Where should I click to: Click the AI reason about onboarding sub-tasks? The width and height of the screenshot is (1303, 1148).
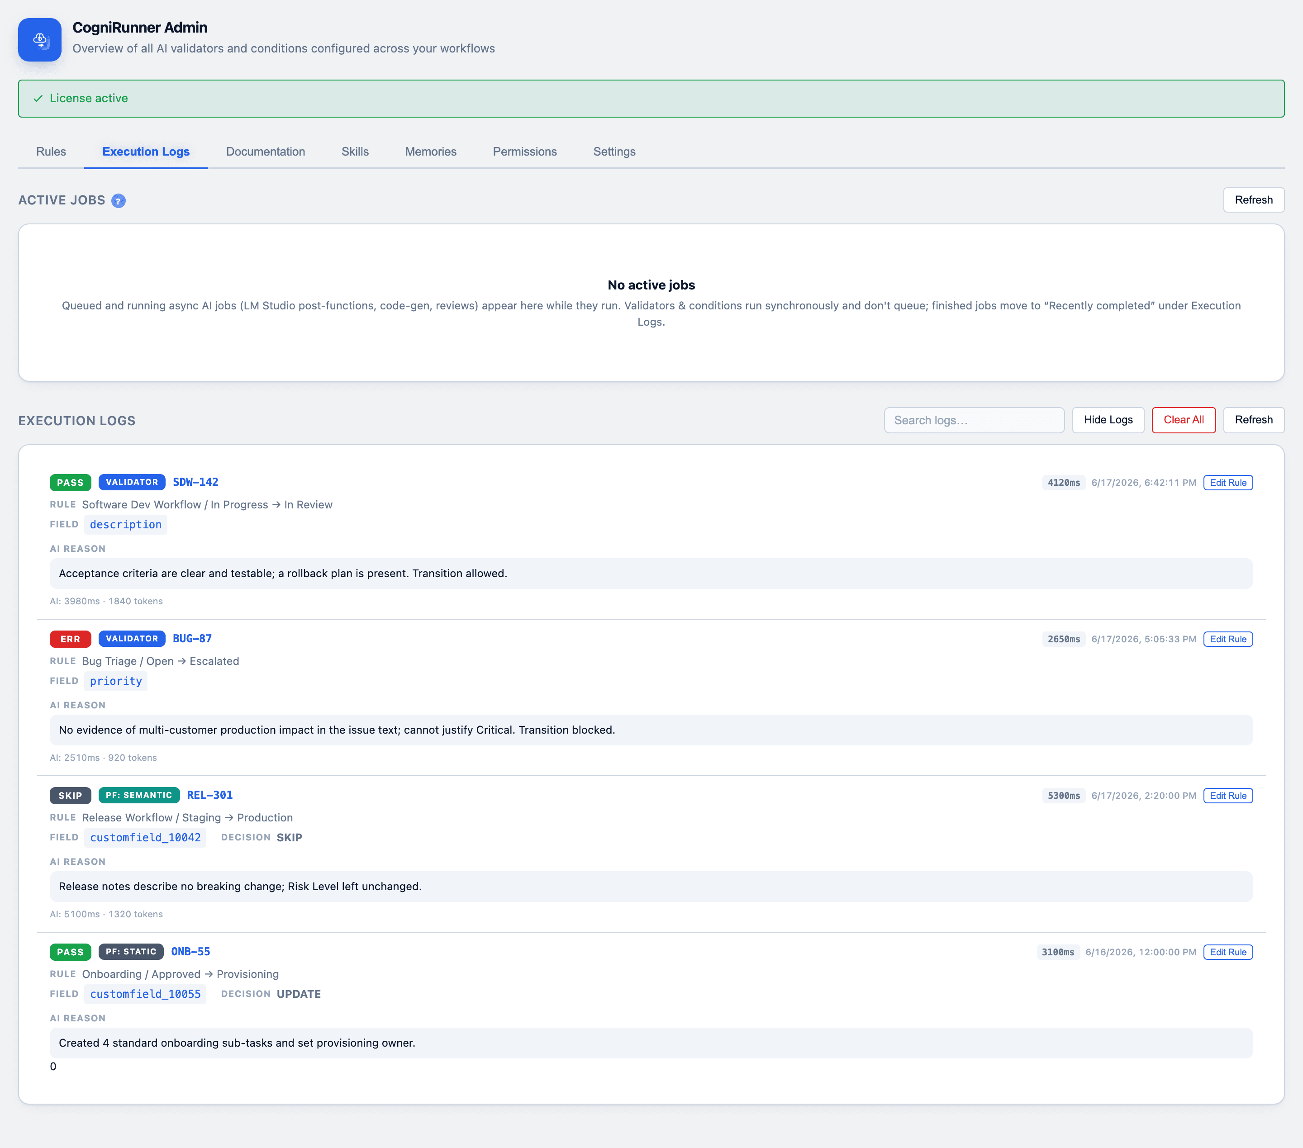point(651,1043)
